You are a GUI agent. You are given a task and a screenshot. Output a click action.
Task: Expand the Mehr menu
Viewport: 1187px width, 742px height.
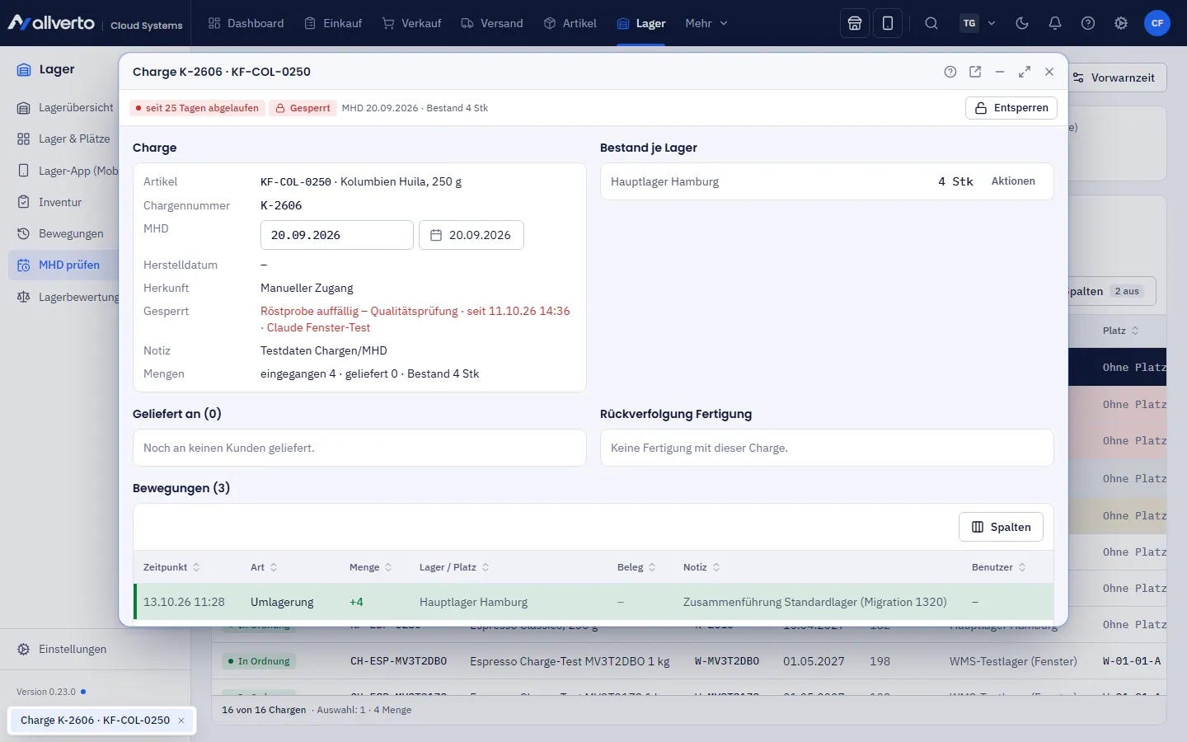[x=706, y=23]
